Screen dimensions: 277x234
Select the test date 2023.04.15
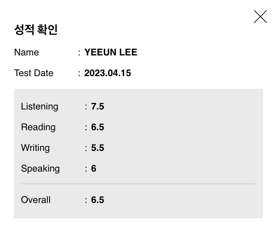[x=108, y=73]
